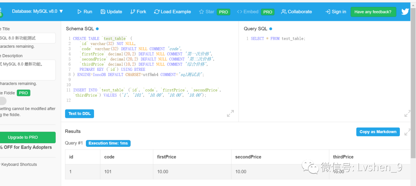Click the Run play icon

point(79,12)
